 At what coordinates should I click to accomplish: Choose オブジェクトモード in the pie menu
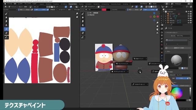click(x=119, y=71)
